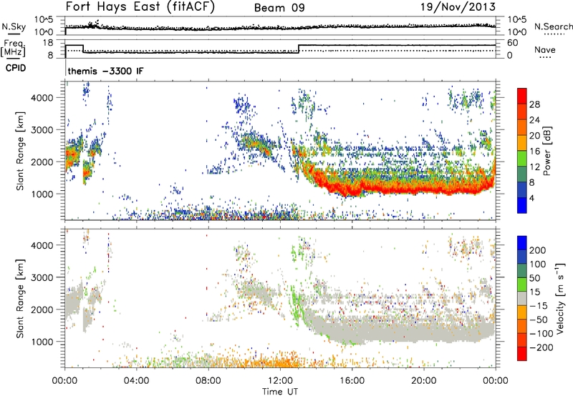Select the 'CPID' row label
The height and width of the screenshot is (396, 573).
(16, 68)
